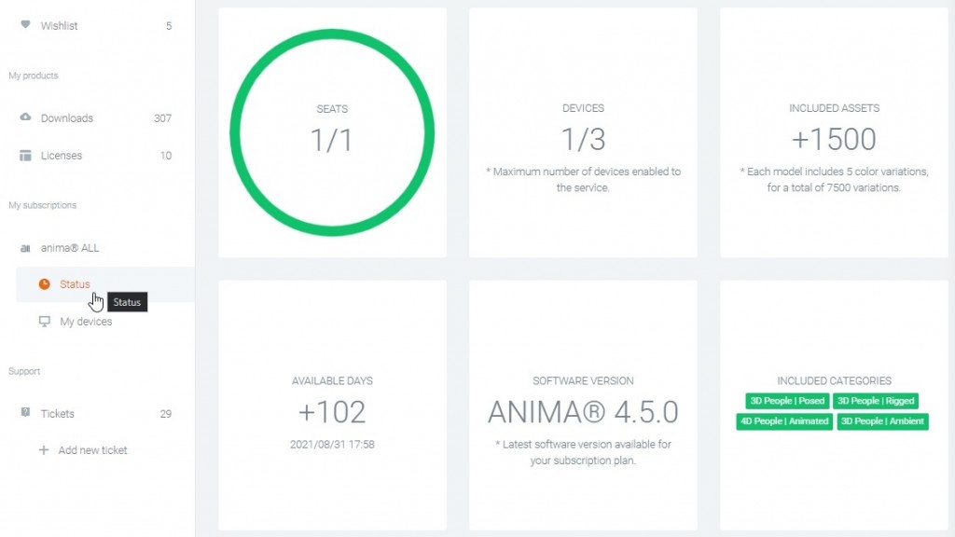Open the Licenses page
Image resolution: width=955 pixels, height=537 pixels.
pyautogui.click(x=96, y=156)
